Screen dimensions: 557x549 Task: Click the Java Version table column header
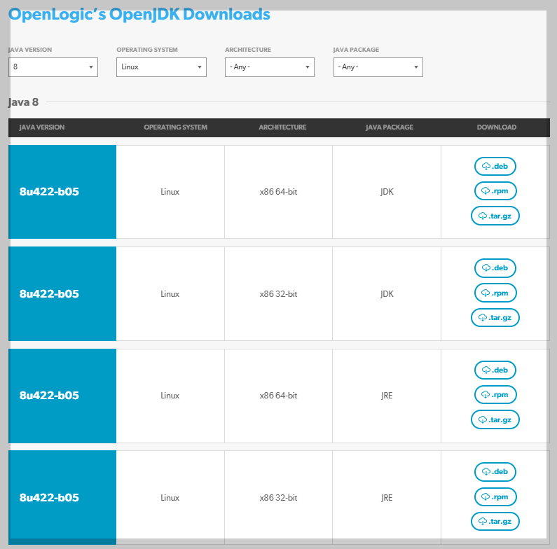click(42, 127)
